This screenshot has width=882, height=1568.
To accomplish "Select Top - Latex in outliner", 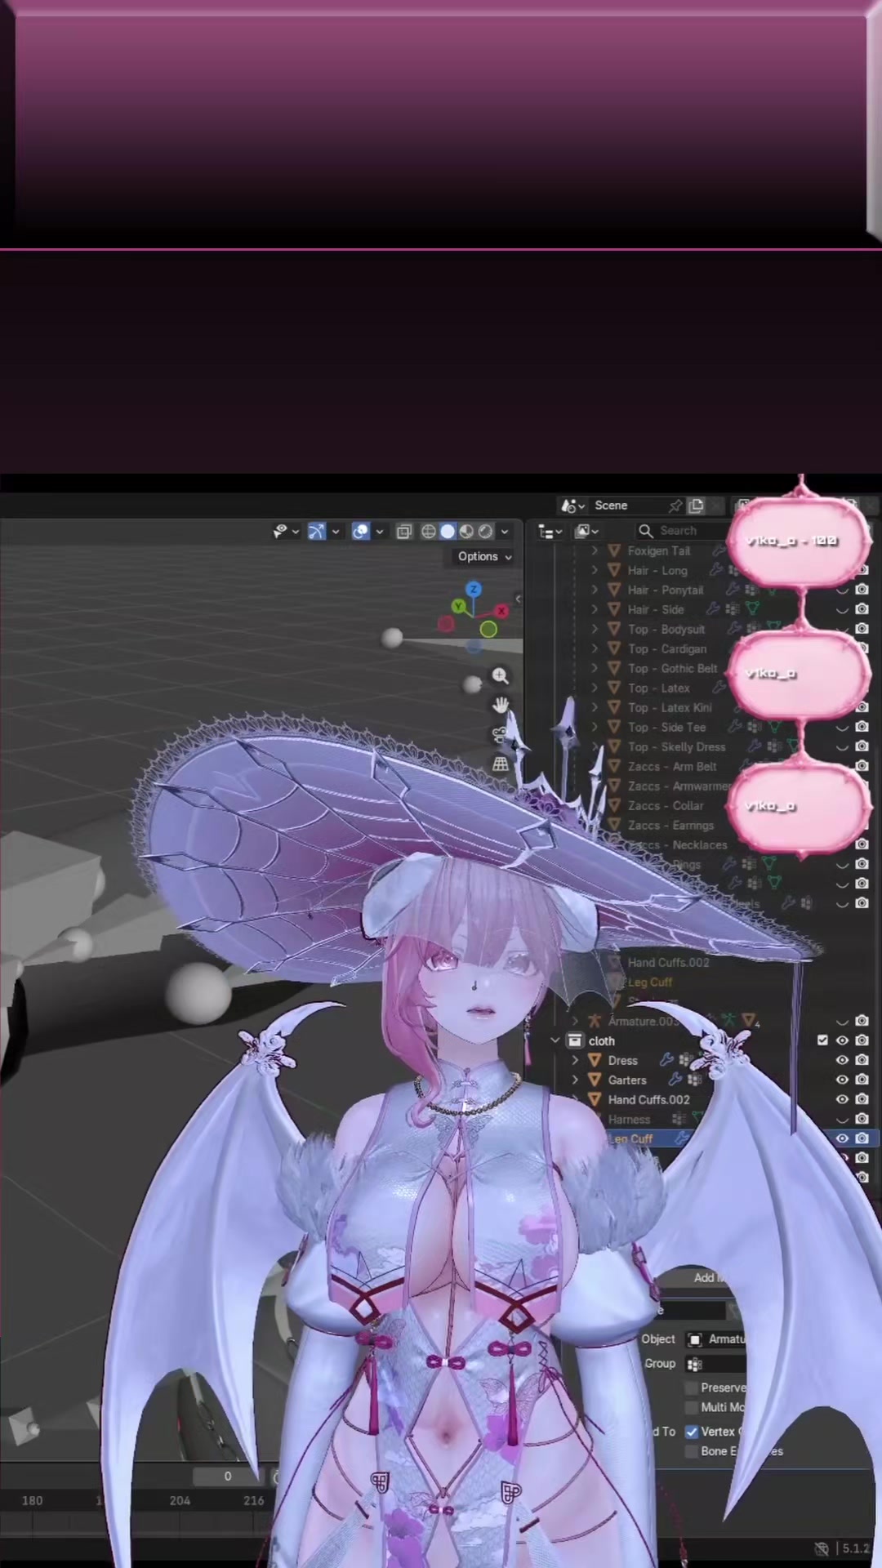I will click(658, 688).
